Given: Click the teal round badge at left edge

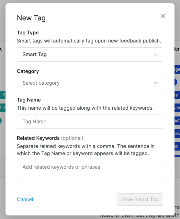Looking at the screenshot, I should point(1,121).
